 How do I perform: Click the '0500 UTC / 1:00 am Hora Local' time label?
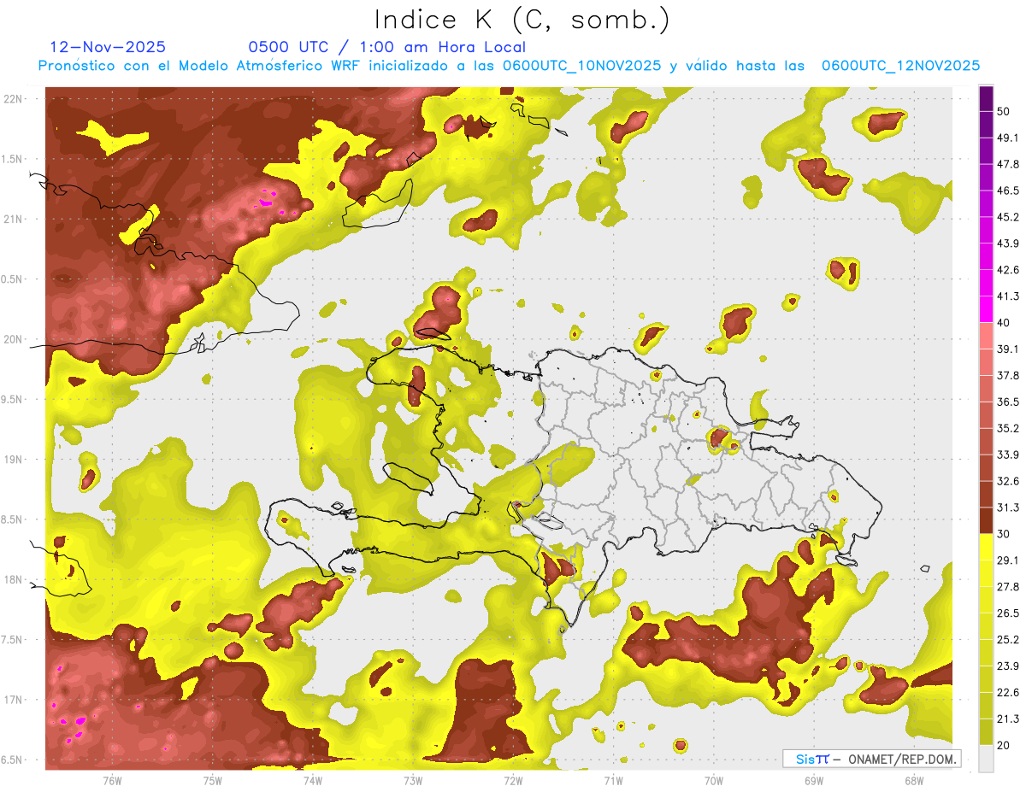tap(386, 47)
